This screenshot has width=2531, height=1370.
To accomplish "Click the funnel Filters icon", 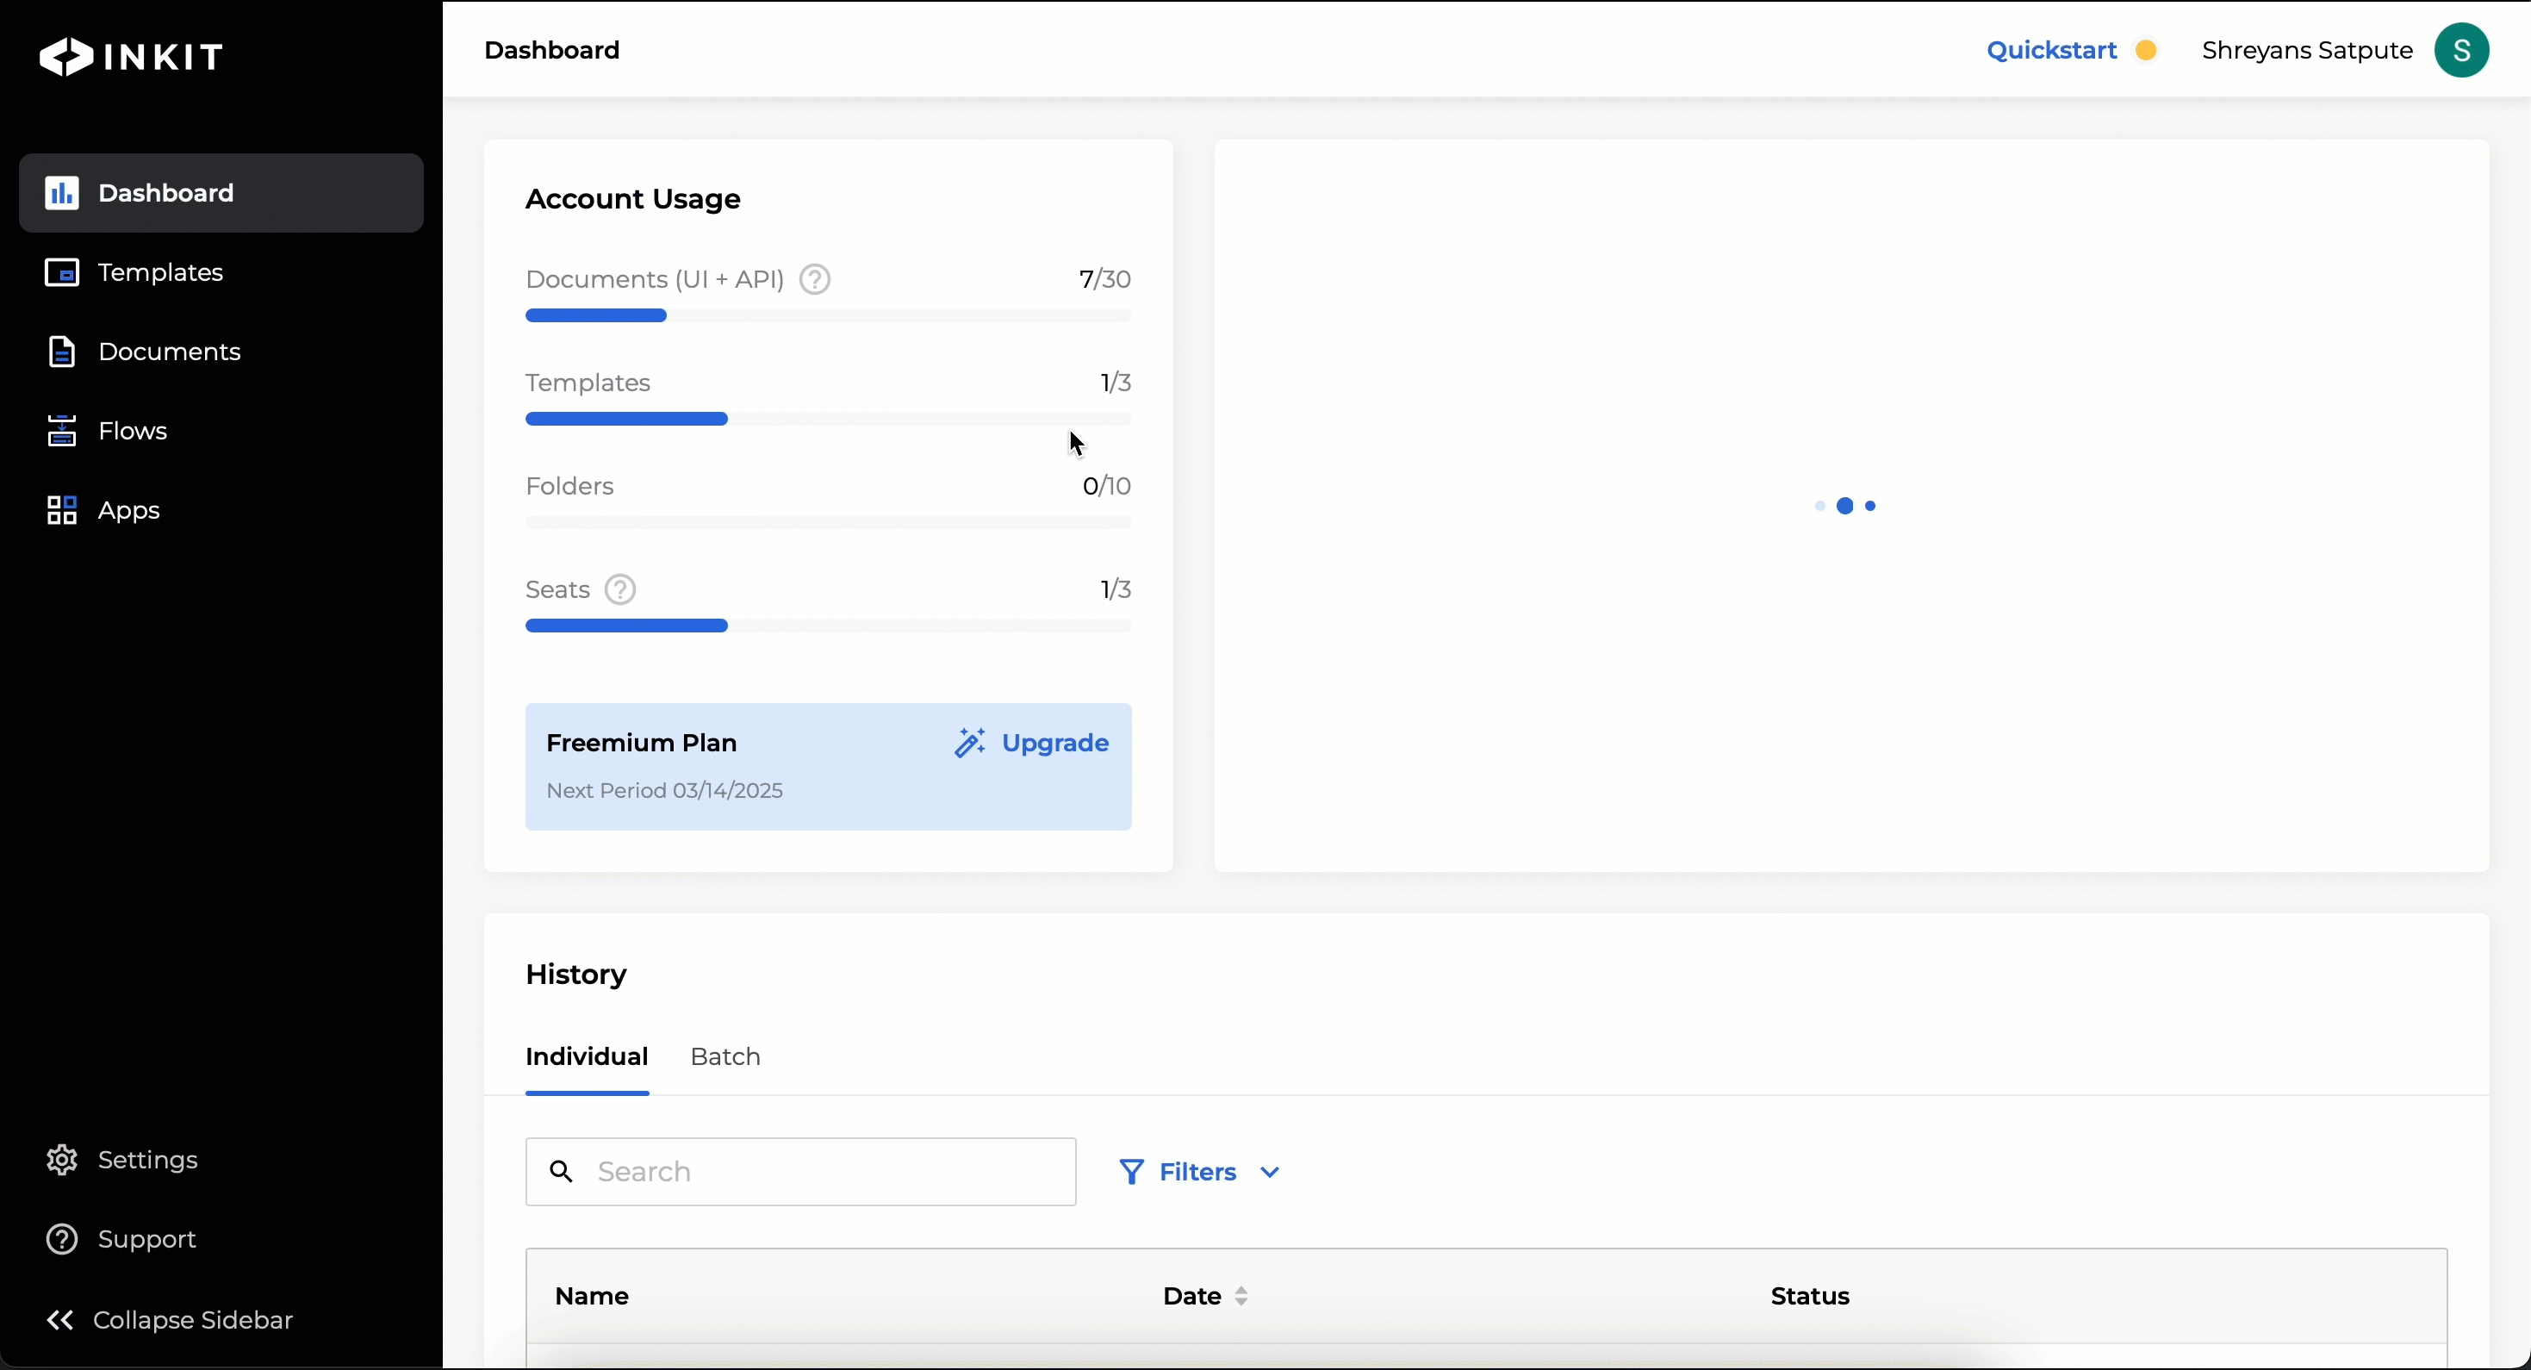I will pos(1132,1172).
